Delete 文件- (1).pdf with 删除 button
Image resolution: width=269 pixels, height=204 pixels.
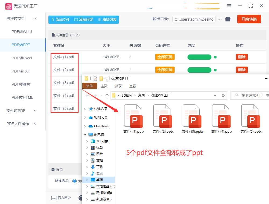242,57
